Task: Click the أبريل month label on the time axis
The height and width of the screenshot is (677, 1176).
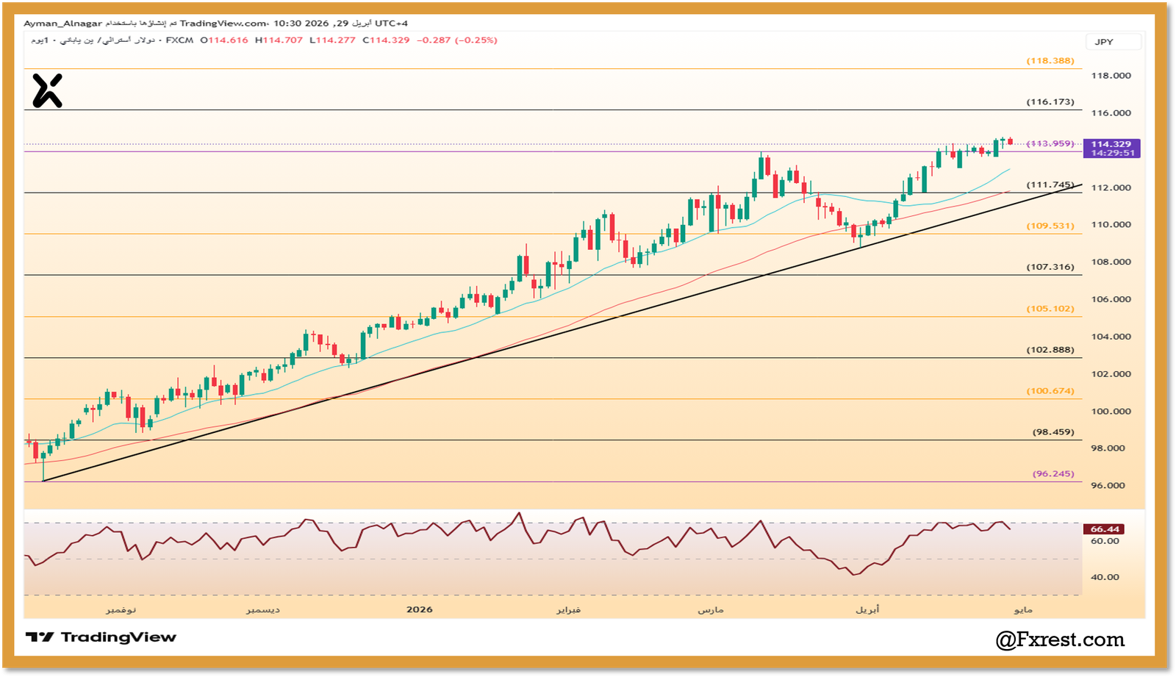Action: (869, 609)
